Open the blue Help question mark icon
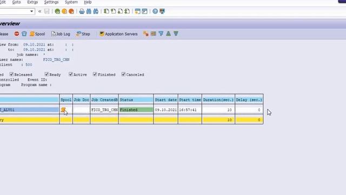The height and width of the screenshot is (195, 346). [x=155, y=11]
